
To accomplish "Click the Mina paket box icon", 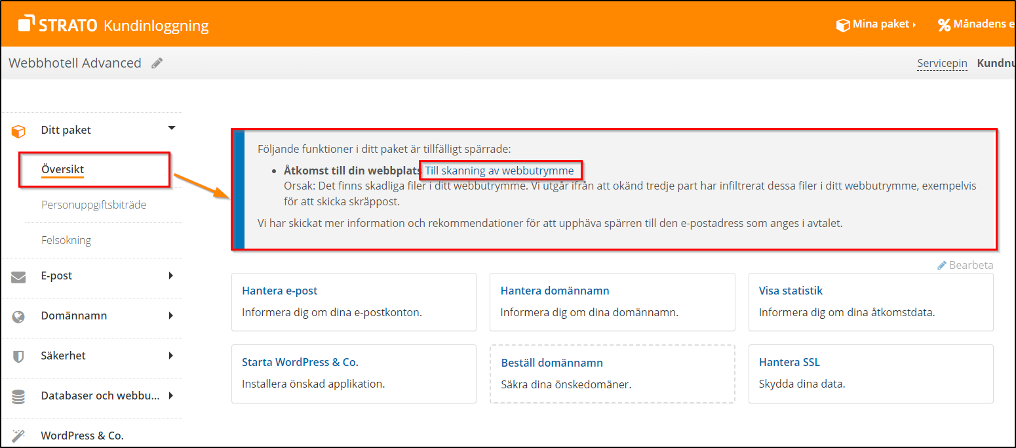I will (x=842, y=25).
